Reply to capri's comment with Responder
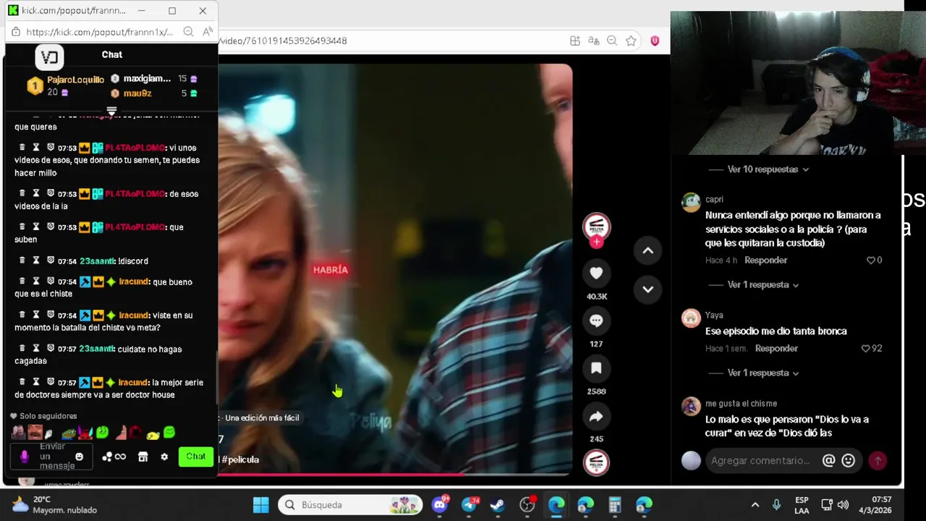The width and height of the screenshot is (926, 521). click(x=765, y=260)
